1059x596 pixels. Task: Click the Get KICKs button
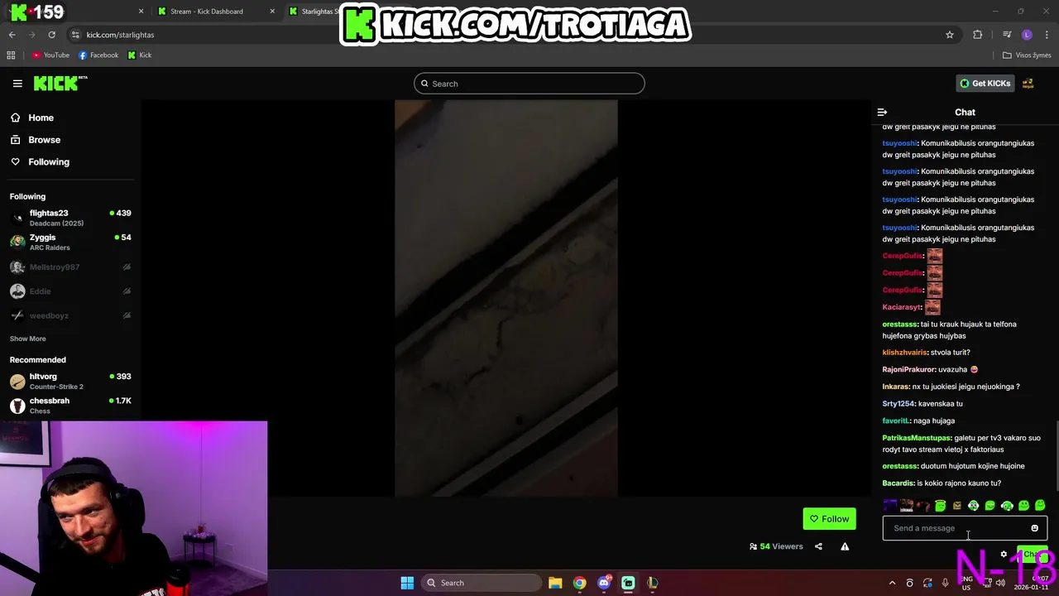click(985, 84)
